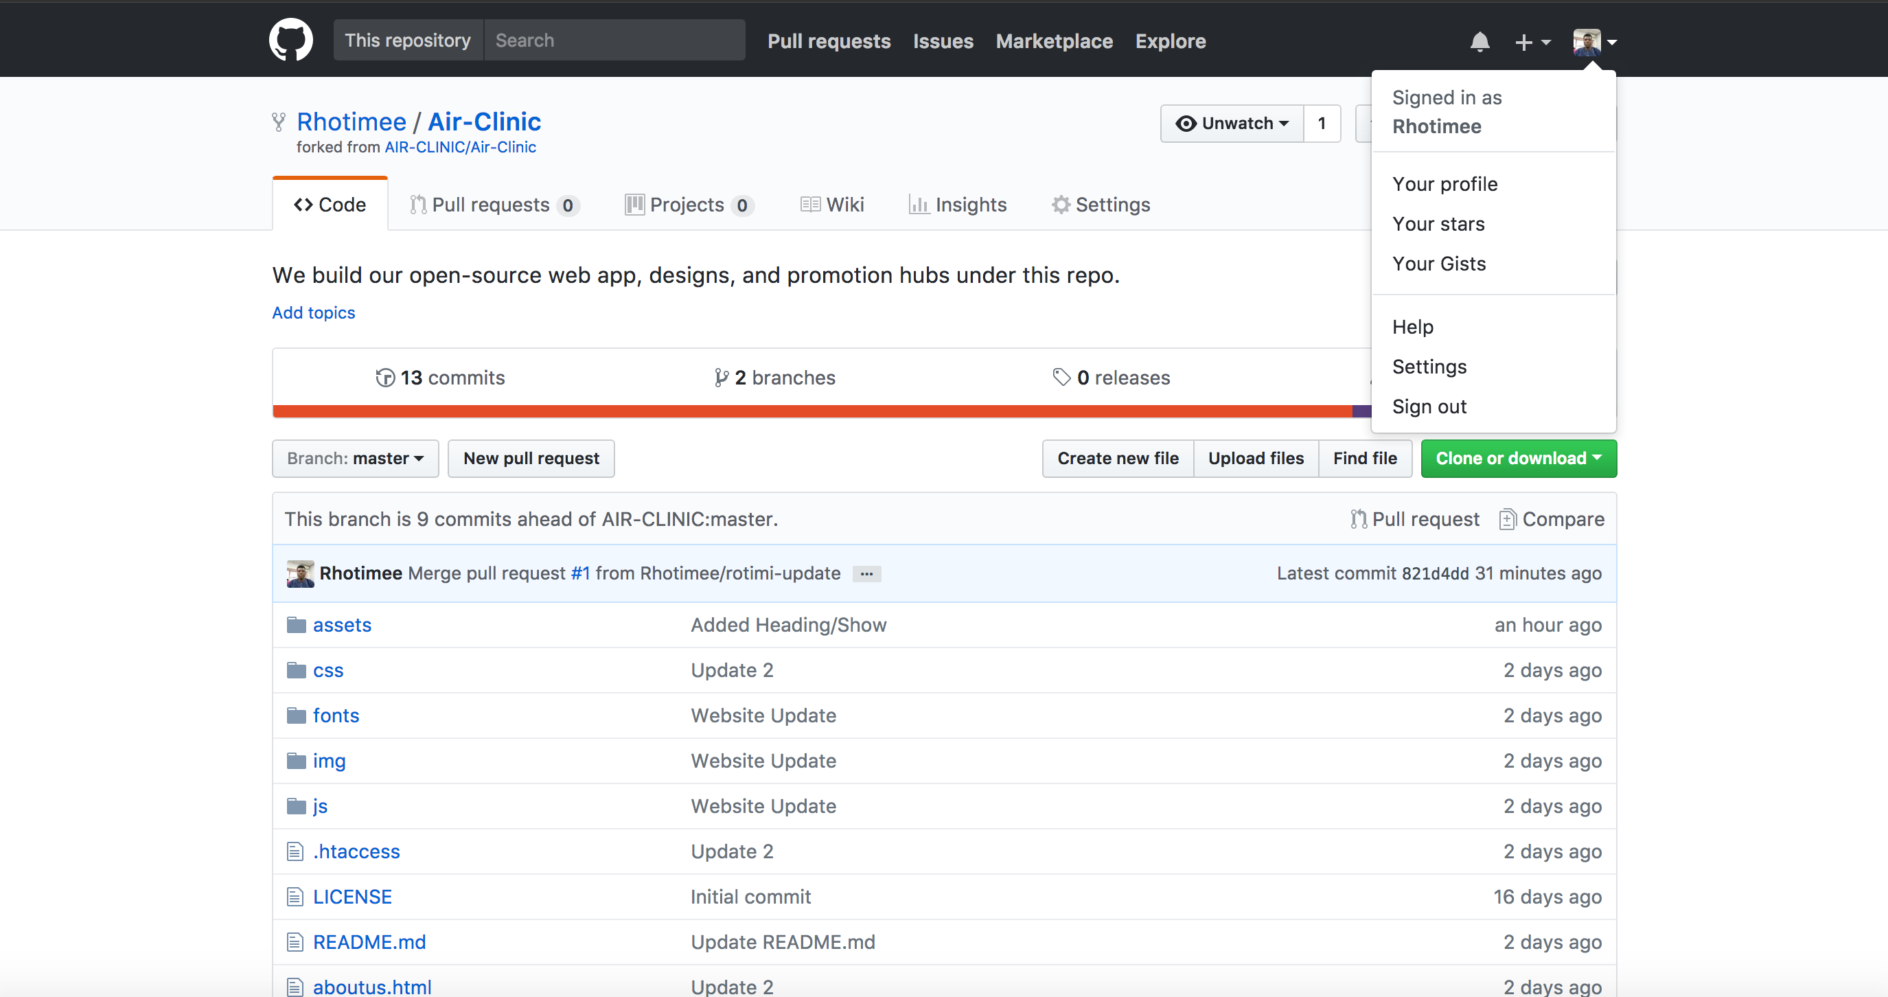Click the Air-Clinic repository name link
This screenshot has width=1888, height=997.
coord(485,121)
